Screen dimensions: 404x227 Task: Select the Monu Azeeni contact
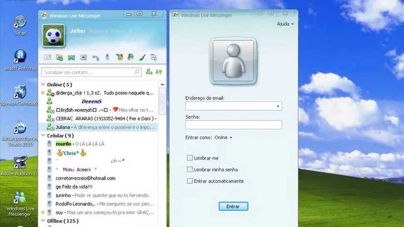pos(99,170)
